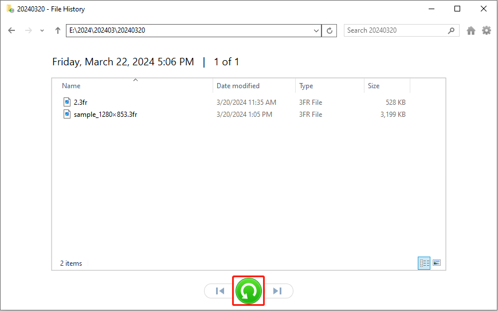
Task: Sort by the Size column header
Action: (387, 86)
